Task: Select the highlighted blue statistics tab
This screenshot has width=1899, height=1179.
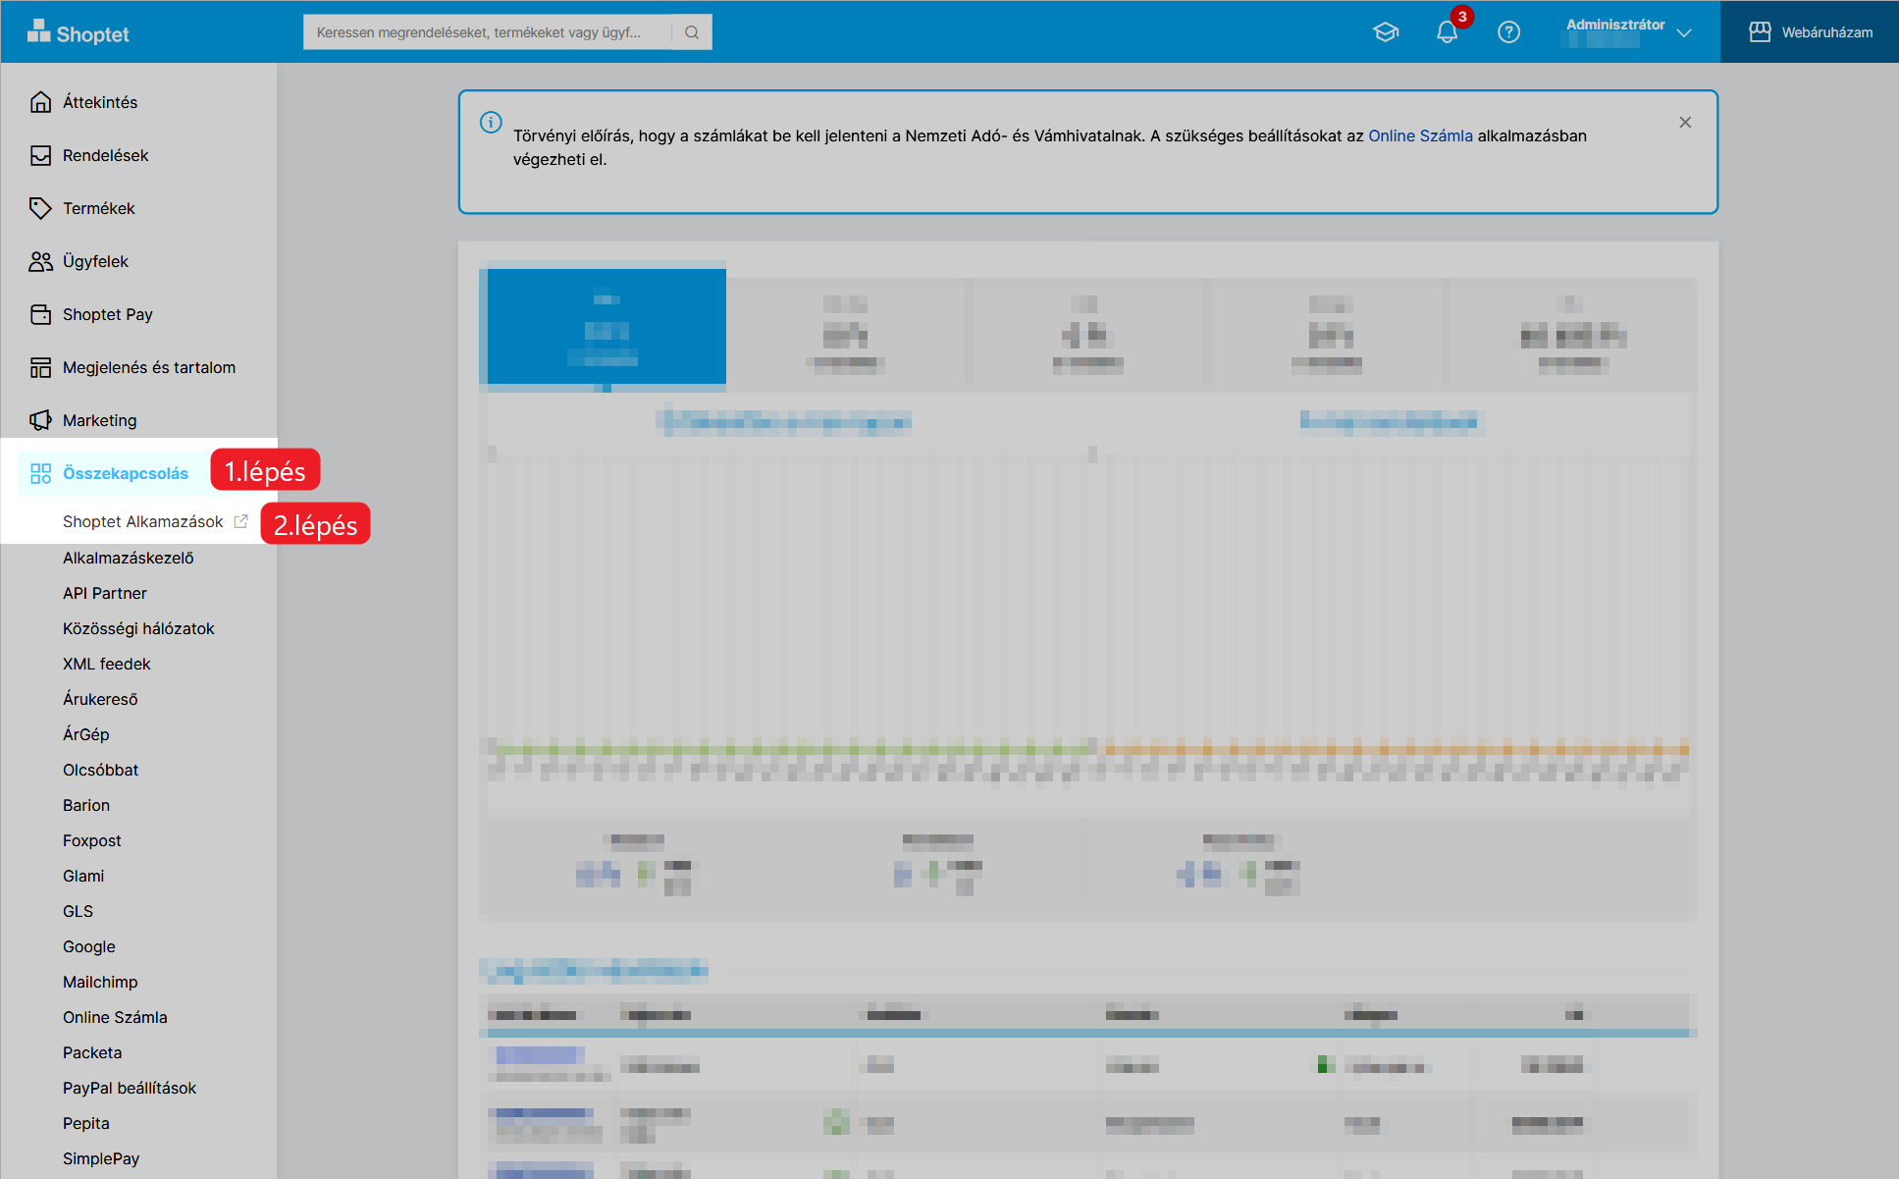Action: click(607, 327)
